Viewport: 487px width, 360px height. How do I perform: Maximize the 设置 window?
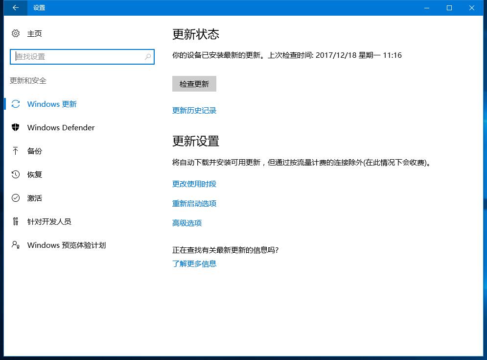pyautogui.click(x=449, y=8)
